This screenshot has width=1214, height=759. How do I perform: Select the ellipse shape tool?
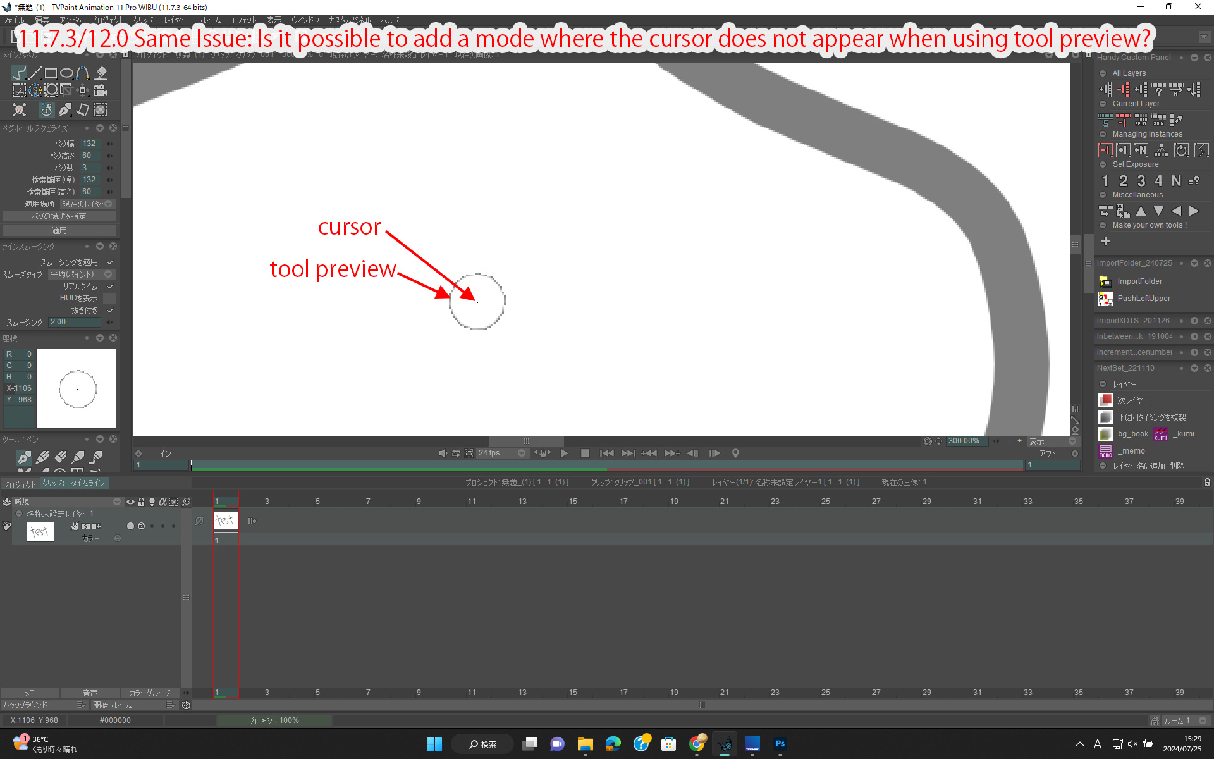tap(66, 73)
